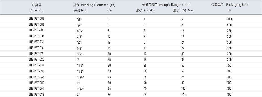Select order number LNE-PET-006
The height and width of the screenshot is (97, 262).
36,24
